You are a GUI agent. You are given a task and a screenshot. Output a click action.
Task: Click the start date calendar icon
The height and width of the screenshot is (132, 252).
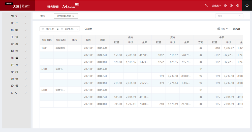pos(43,29)
